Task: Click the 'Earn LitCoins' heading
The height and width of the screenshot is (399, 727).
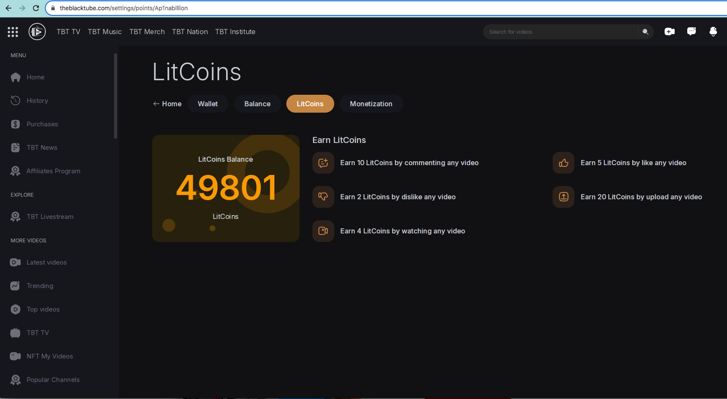Action: [339, 140]
